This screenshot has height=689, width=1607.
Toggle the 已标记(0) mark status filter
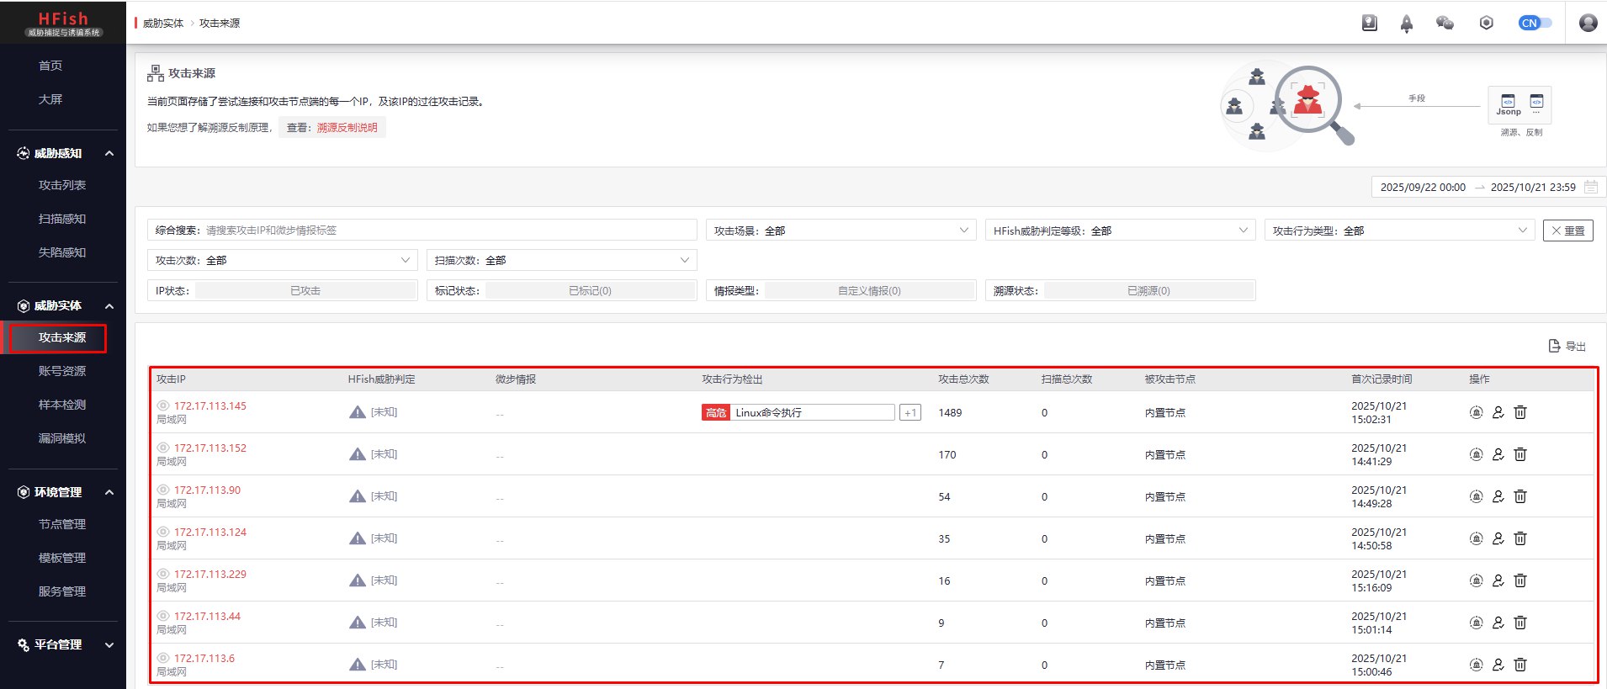coord(590,291)
